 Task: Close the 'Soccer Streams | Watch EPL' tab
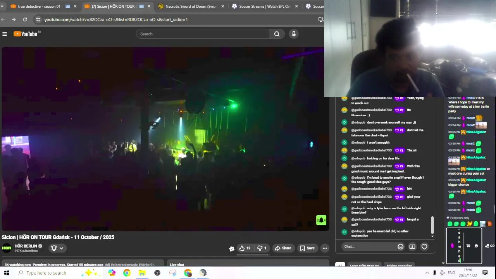[296, 6]
